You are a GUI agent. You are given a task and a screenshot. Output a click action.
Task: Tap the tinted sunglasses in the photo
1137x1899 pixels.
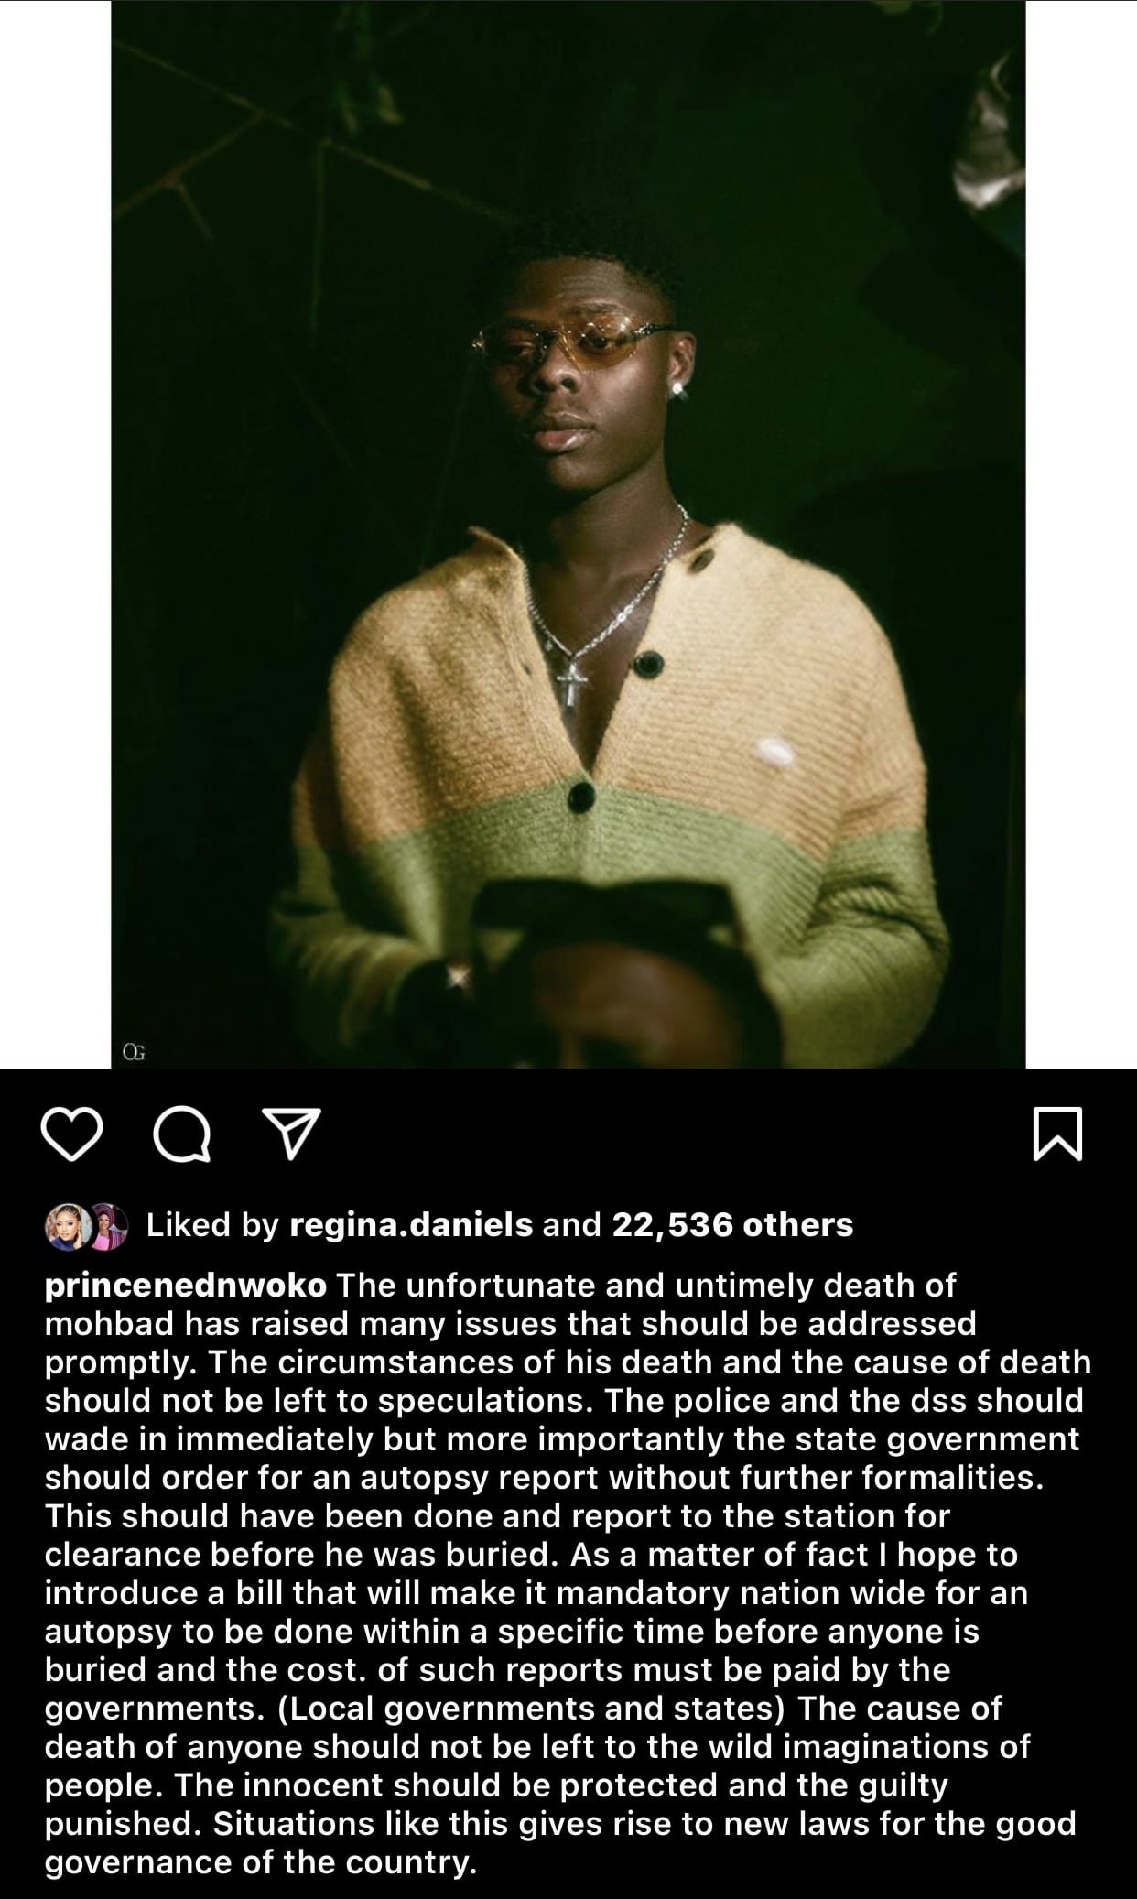click(576, 346)
